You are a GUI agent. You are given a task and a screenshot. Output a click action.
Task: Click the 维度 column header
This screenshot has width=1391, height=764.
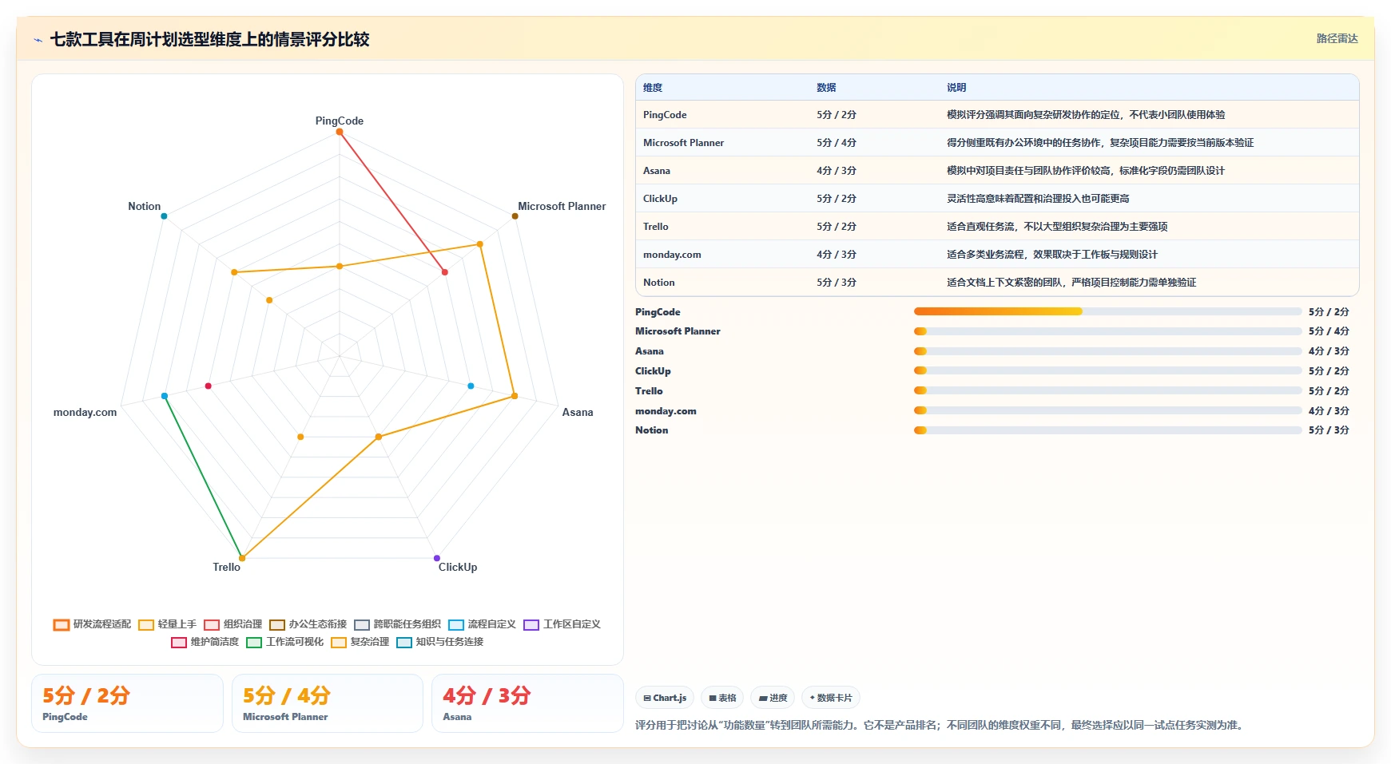pyautogui.click(x=653, y=88)
